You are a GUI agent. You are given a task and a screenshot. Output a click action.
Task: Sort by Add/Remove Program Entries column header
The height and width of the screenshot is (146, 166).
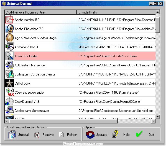point(40,12)
